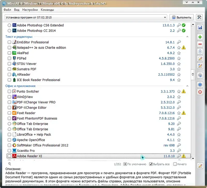Open the 'Команды' menu
The image size is (207, 188).
[x=47, y=10]
